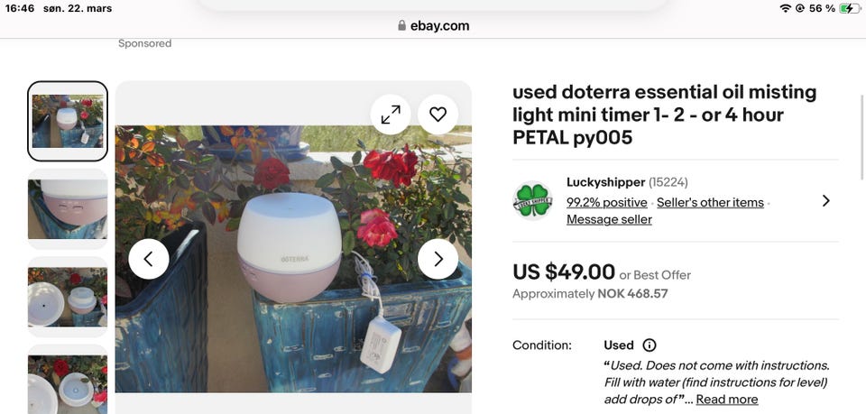Viewport: 866px width, 414px height.
Task: Open the Luckyshipper seller profile
Action: click(x=605, y=182)
